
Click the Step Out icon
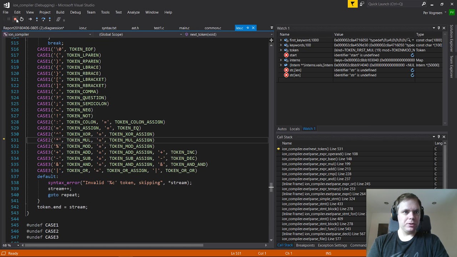50,19
